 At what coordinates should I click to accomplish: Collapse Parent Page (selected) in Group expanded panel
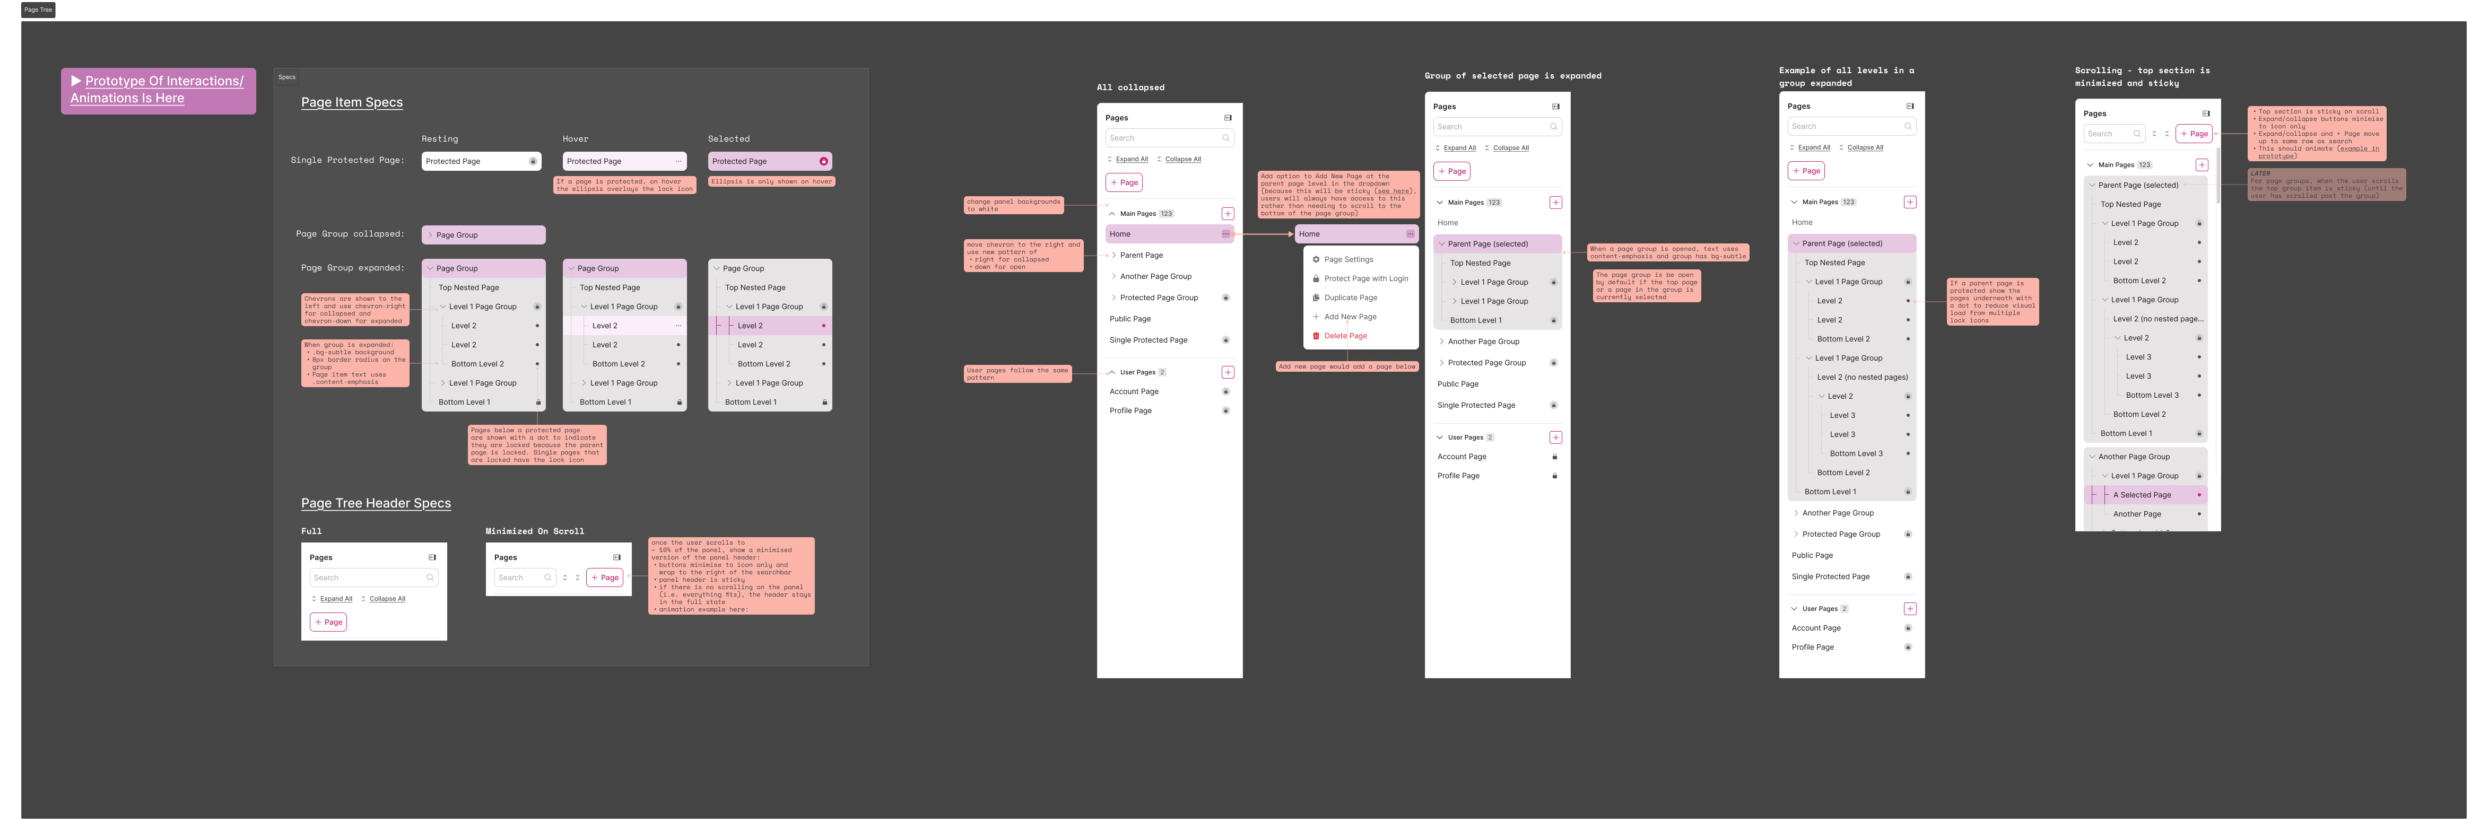click(x=1442, y=243)
